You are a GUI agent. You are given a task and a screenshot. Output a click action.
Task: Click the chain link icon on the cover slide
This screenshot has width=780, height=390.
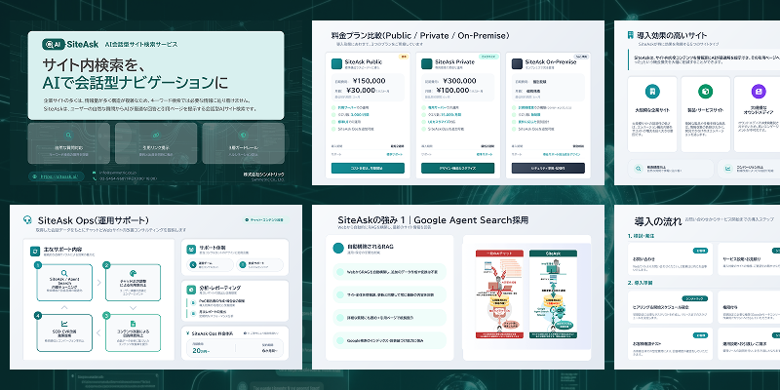tap(156, 135)
